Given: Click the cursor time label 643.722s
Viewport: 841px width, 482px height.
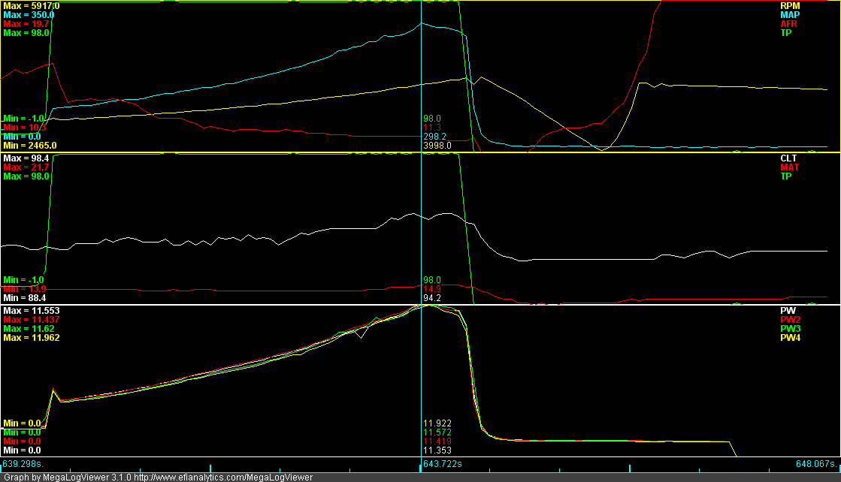Looking at the screenshot, I should [443, 465].
